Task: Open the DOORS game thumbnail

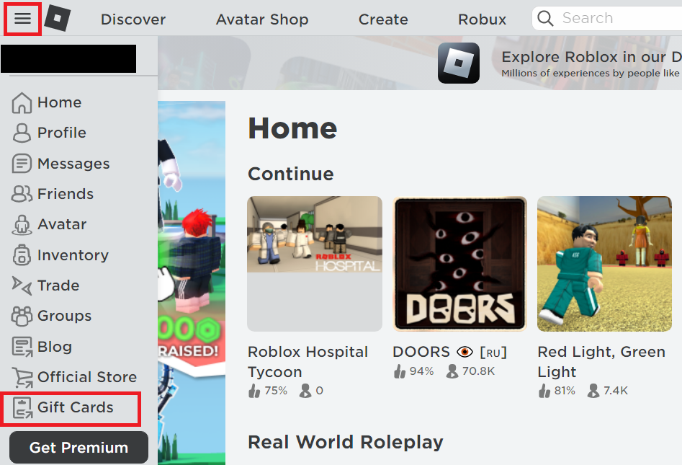Action: pyautogui.click(x=459, y=264)
